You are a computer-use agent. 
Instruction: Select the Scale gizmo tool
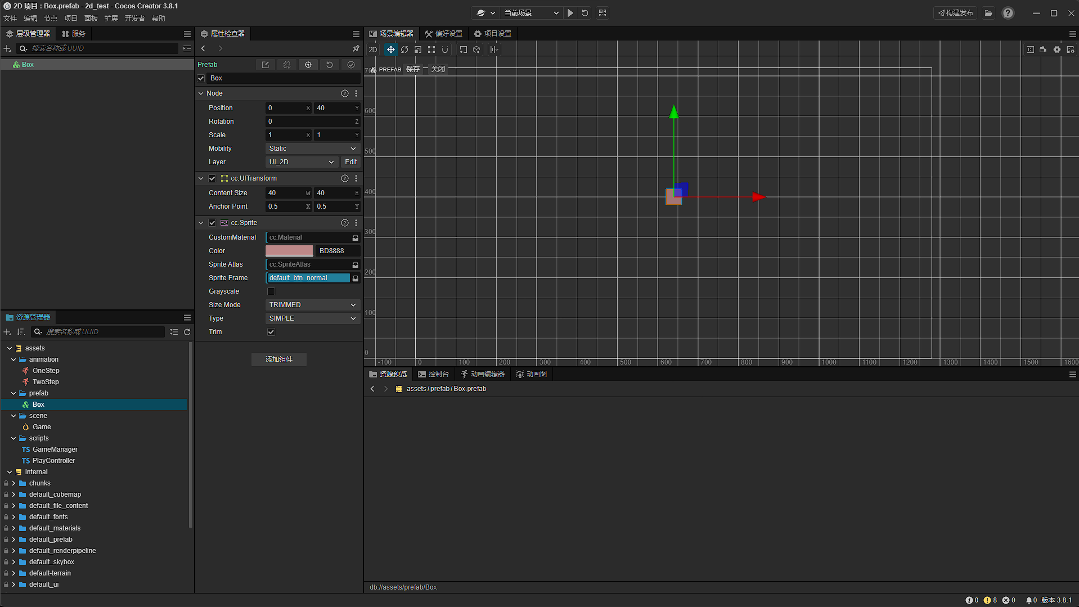coord(417,50)
